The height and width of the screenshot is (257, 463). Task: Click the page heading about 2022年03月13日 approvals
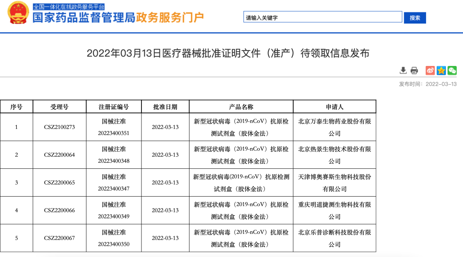[228, 53]
